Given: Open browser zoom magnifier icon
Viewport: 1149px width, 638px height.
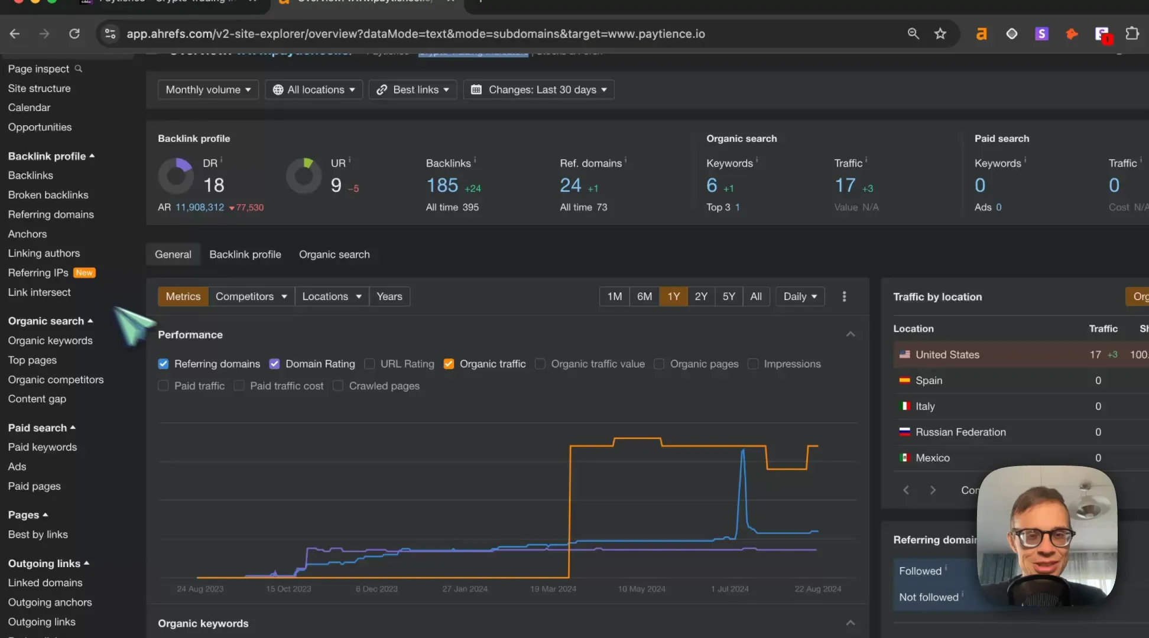Looking at the screenshot, I should pyautogui.click(x=913, y=34).
